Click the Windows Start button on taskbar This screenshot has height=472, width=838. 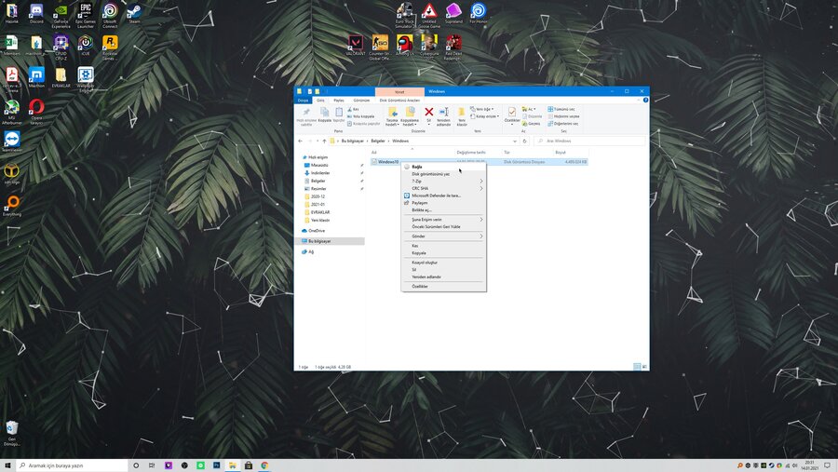[x=8, y=465]
